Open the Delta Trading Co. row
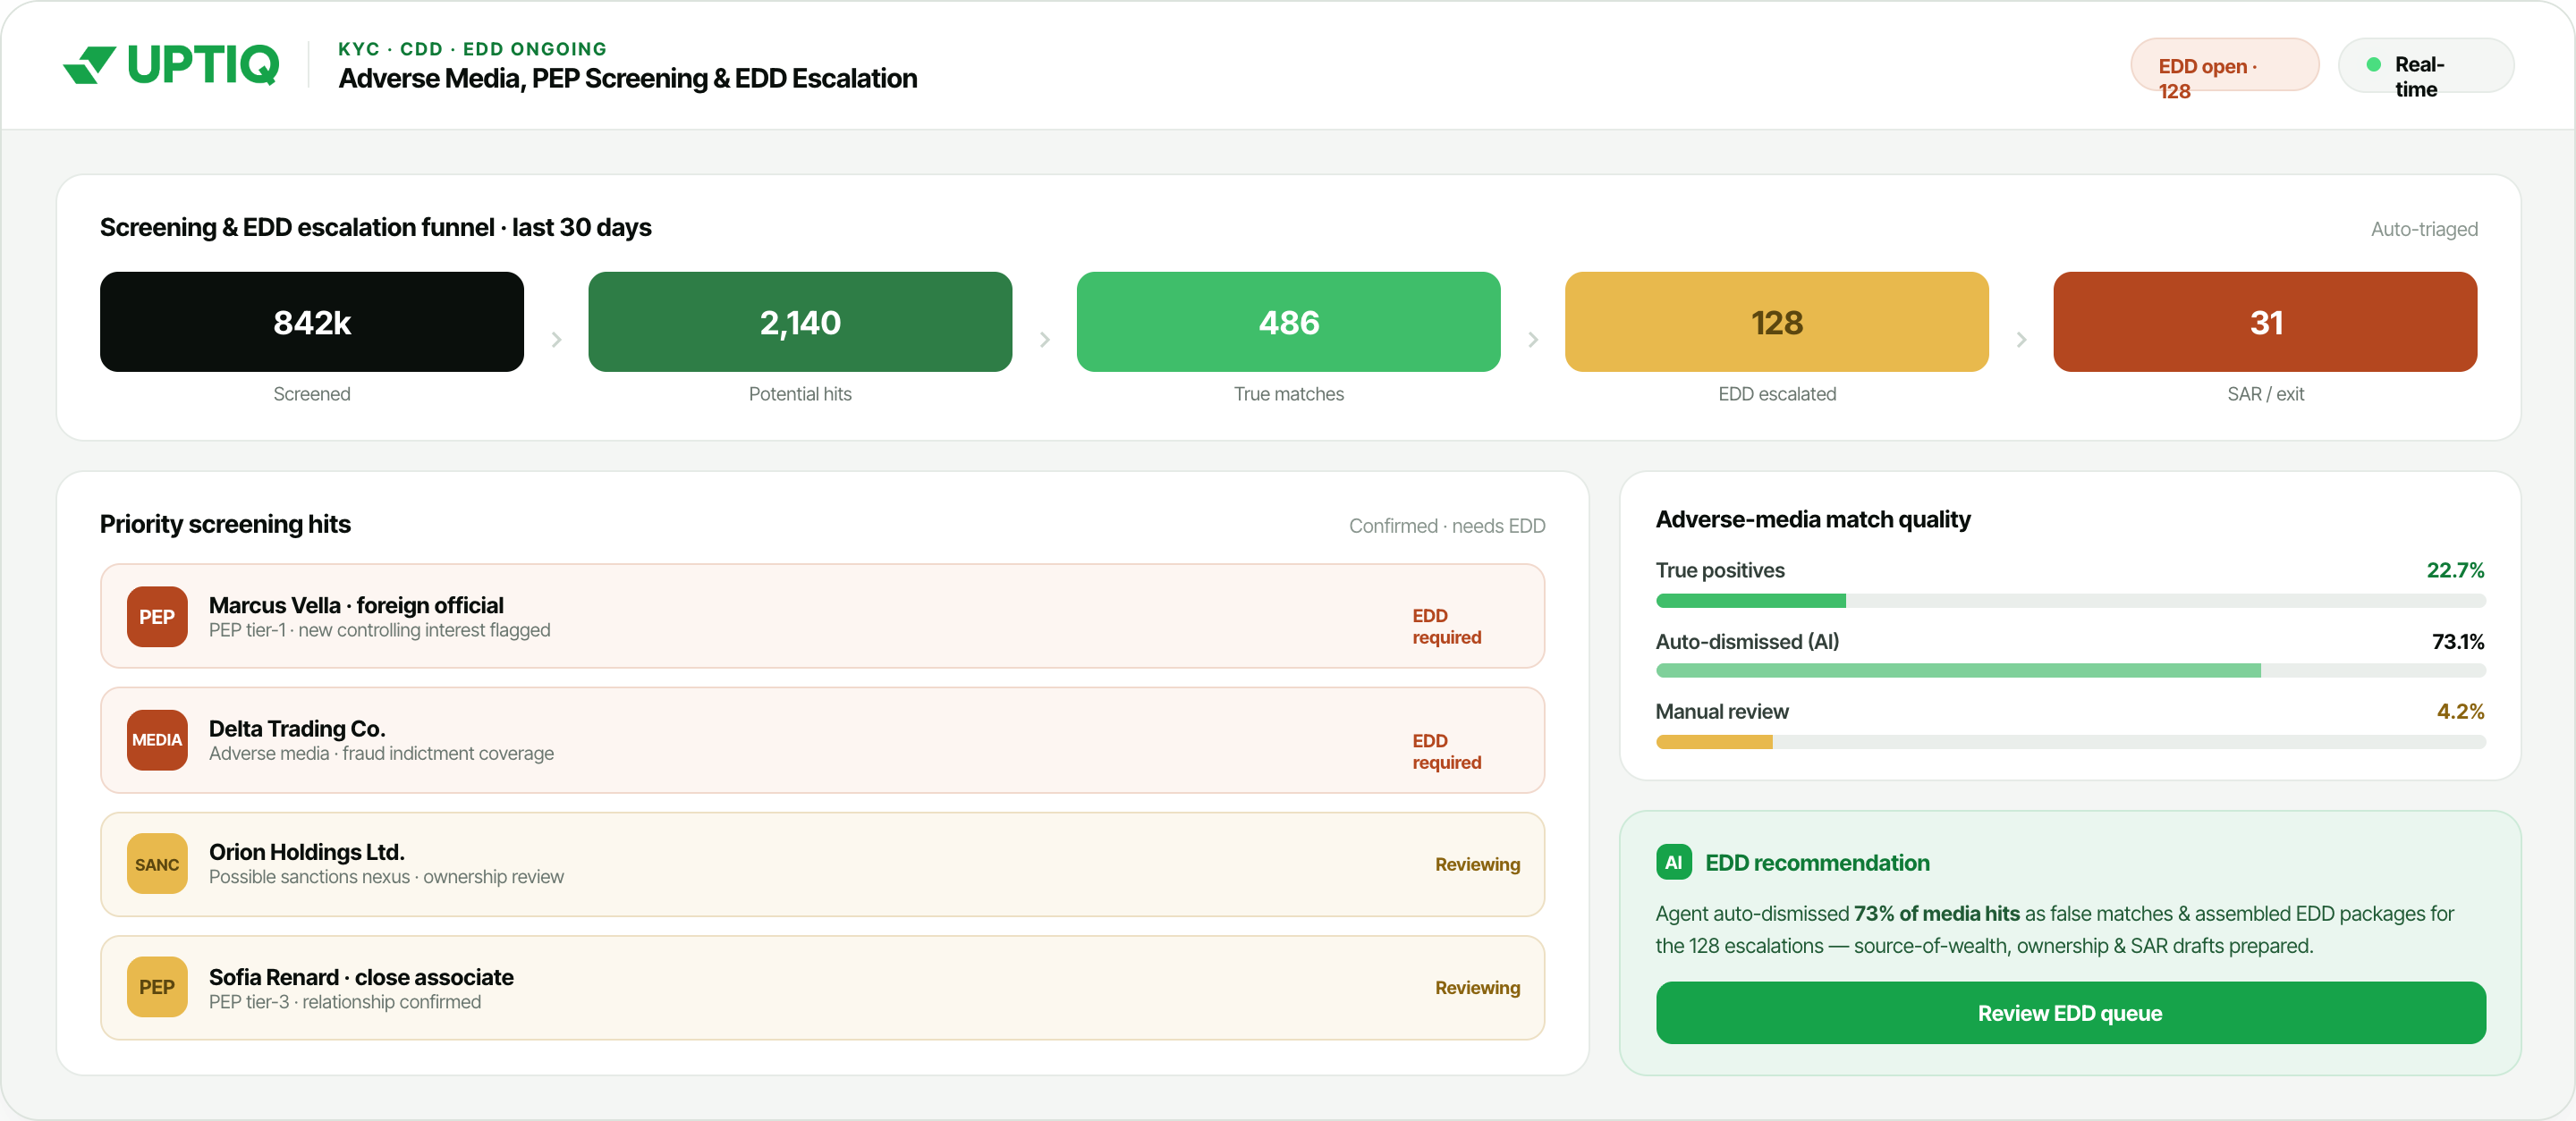 coord(822,740)
